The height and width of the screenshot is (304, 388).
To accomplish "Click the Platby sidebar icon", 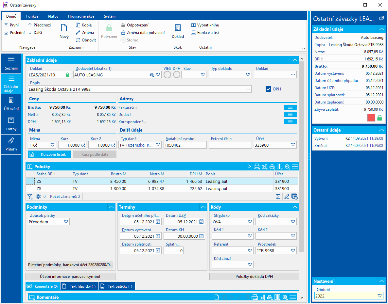I will pyautogui.click(x=11, y=120).
